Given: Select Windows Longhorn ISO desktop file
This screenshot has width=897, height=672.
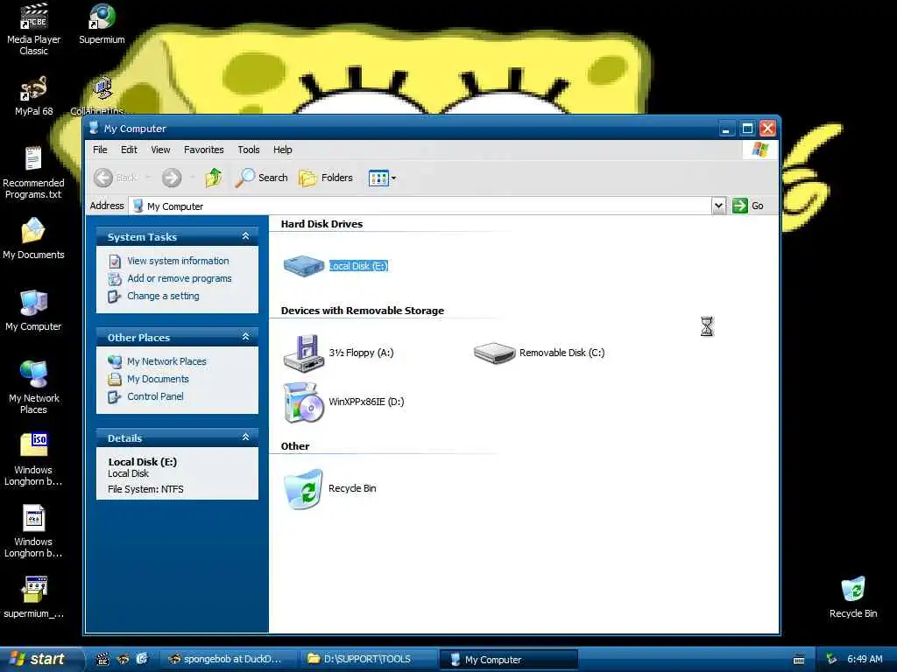Looking at the screenshot, I should pos(34,460).
